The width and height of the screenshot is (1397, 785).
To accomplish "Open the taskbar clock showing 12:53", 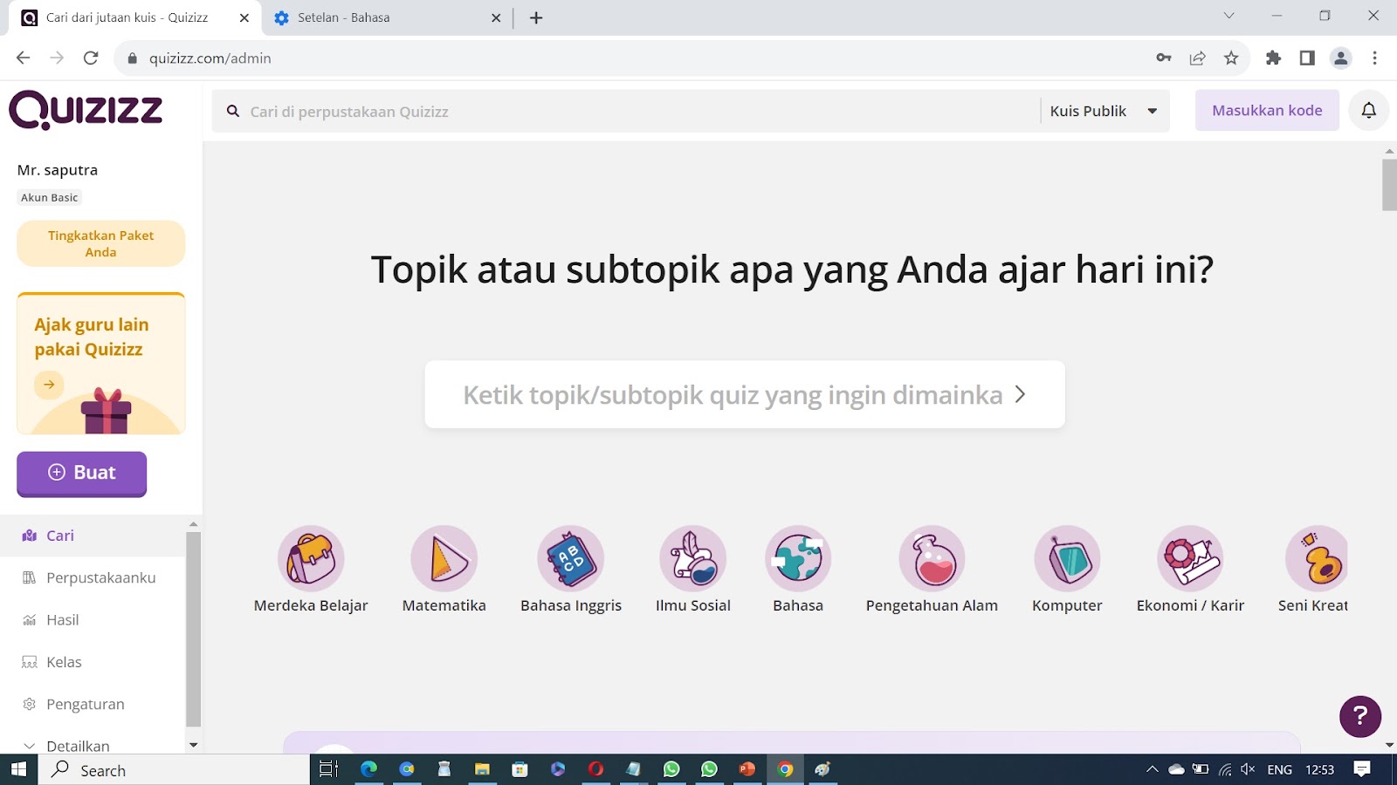I will pos(1319,769).
